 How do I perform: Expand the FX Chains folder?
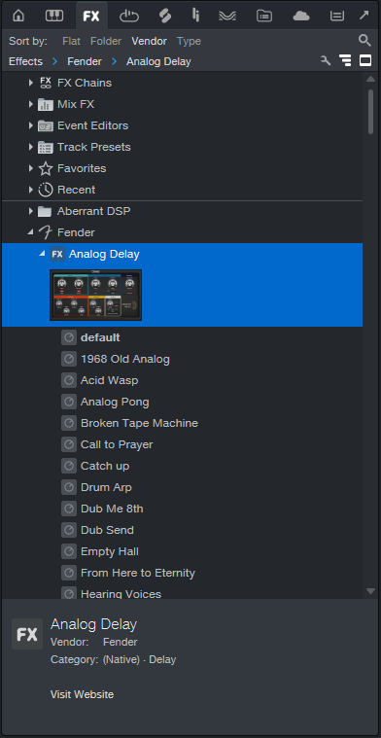31,83
